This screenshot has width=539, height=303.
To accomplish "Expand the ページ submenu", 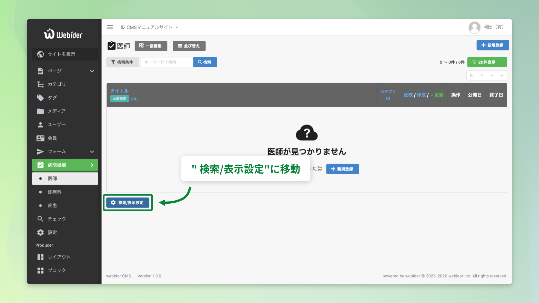I will coord(92,71).
